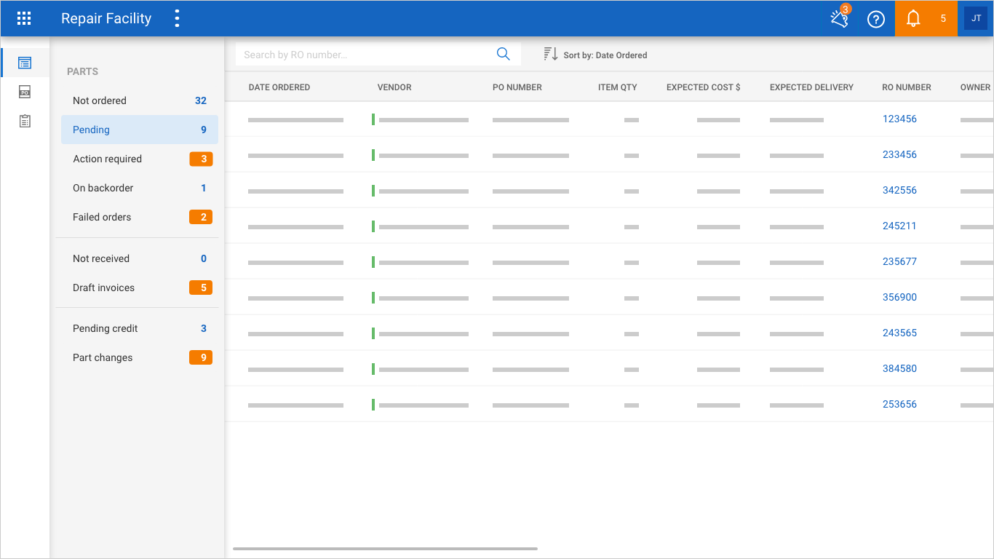994x559 pixels.
Task: Select the PO icon in the sidebar
Action: [x=25, y=92]
